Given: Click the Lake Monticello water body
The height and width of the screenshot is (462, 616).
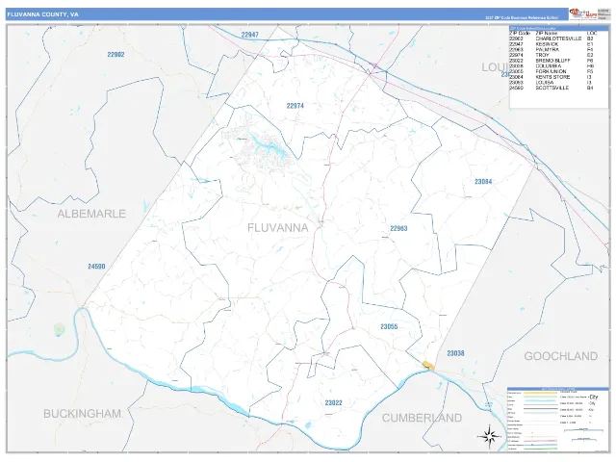Looking at the screenshot, I should tap(267, 143).
